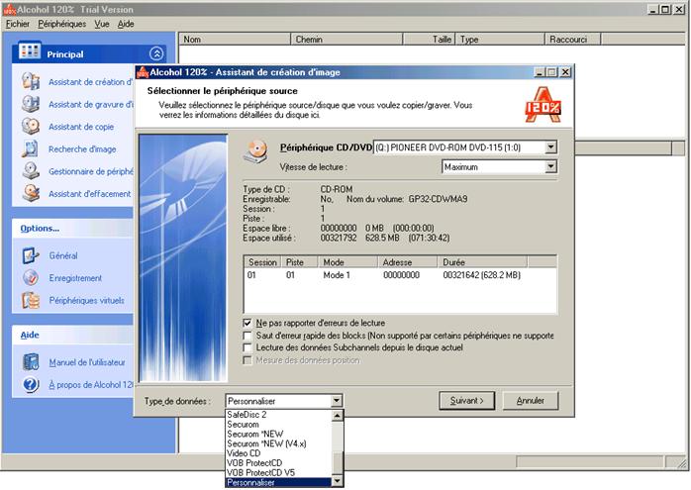This screenshot has width=691, height=490.
Task: Enable Lecture des données Subchannels checkbox
Action: click(247, 347)
